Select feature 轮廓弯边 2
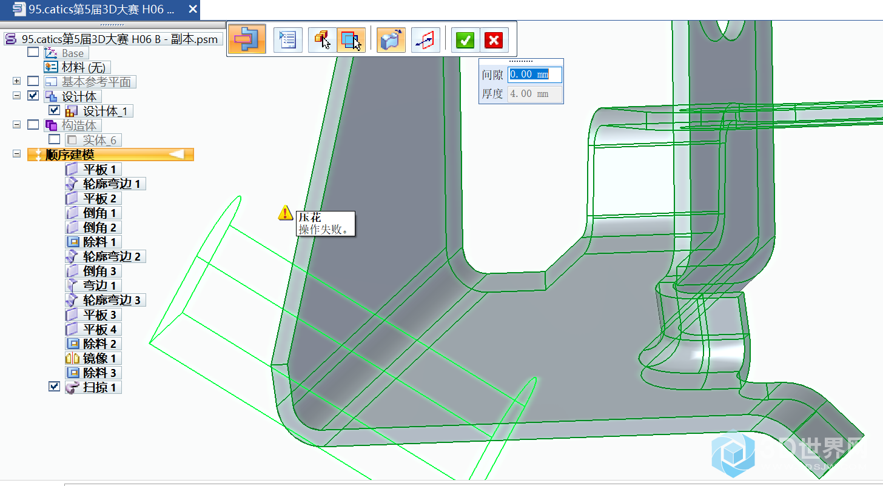Viewport: 883px width, 486px height. click(x=106, y=256)
